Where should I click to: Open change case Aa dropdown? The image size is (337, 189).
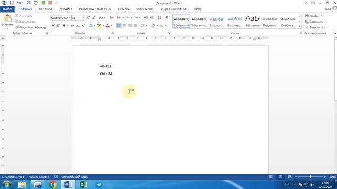[x=102, y=18]
